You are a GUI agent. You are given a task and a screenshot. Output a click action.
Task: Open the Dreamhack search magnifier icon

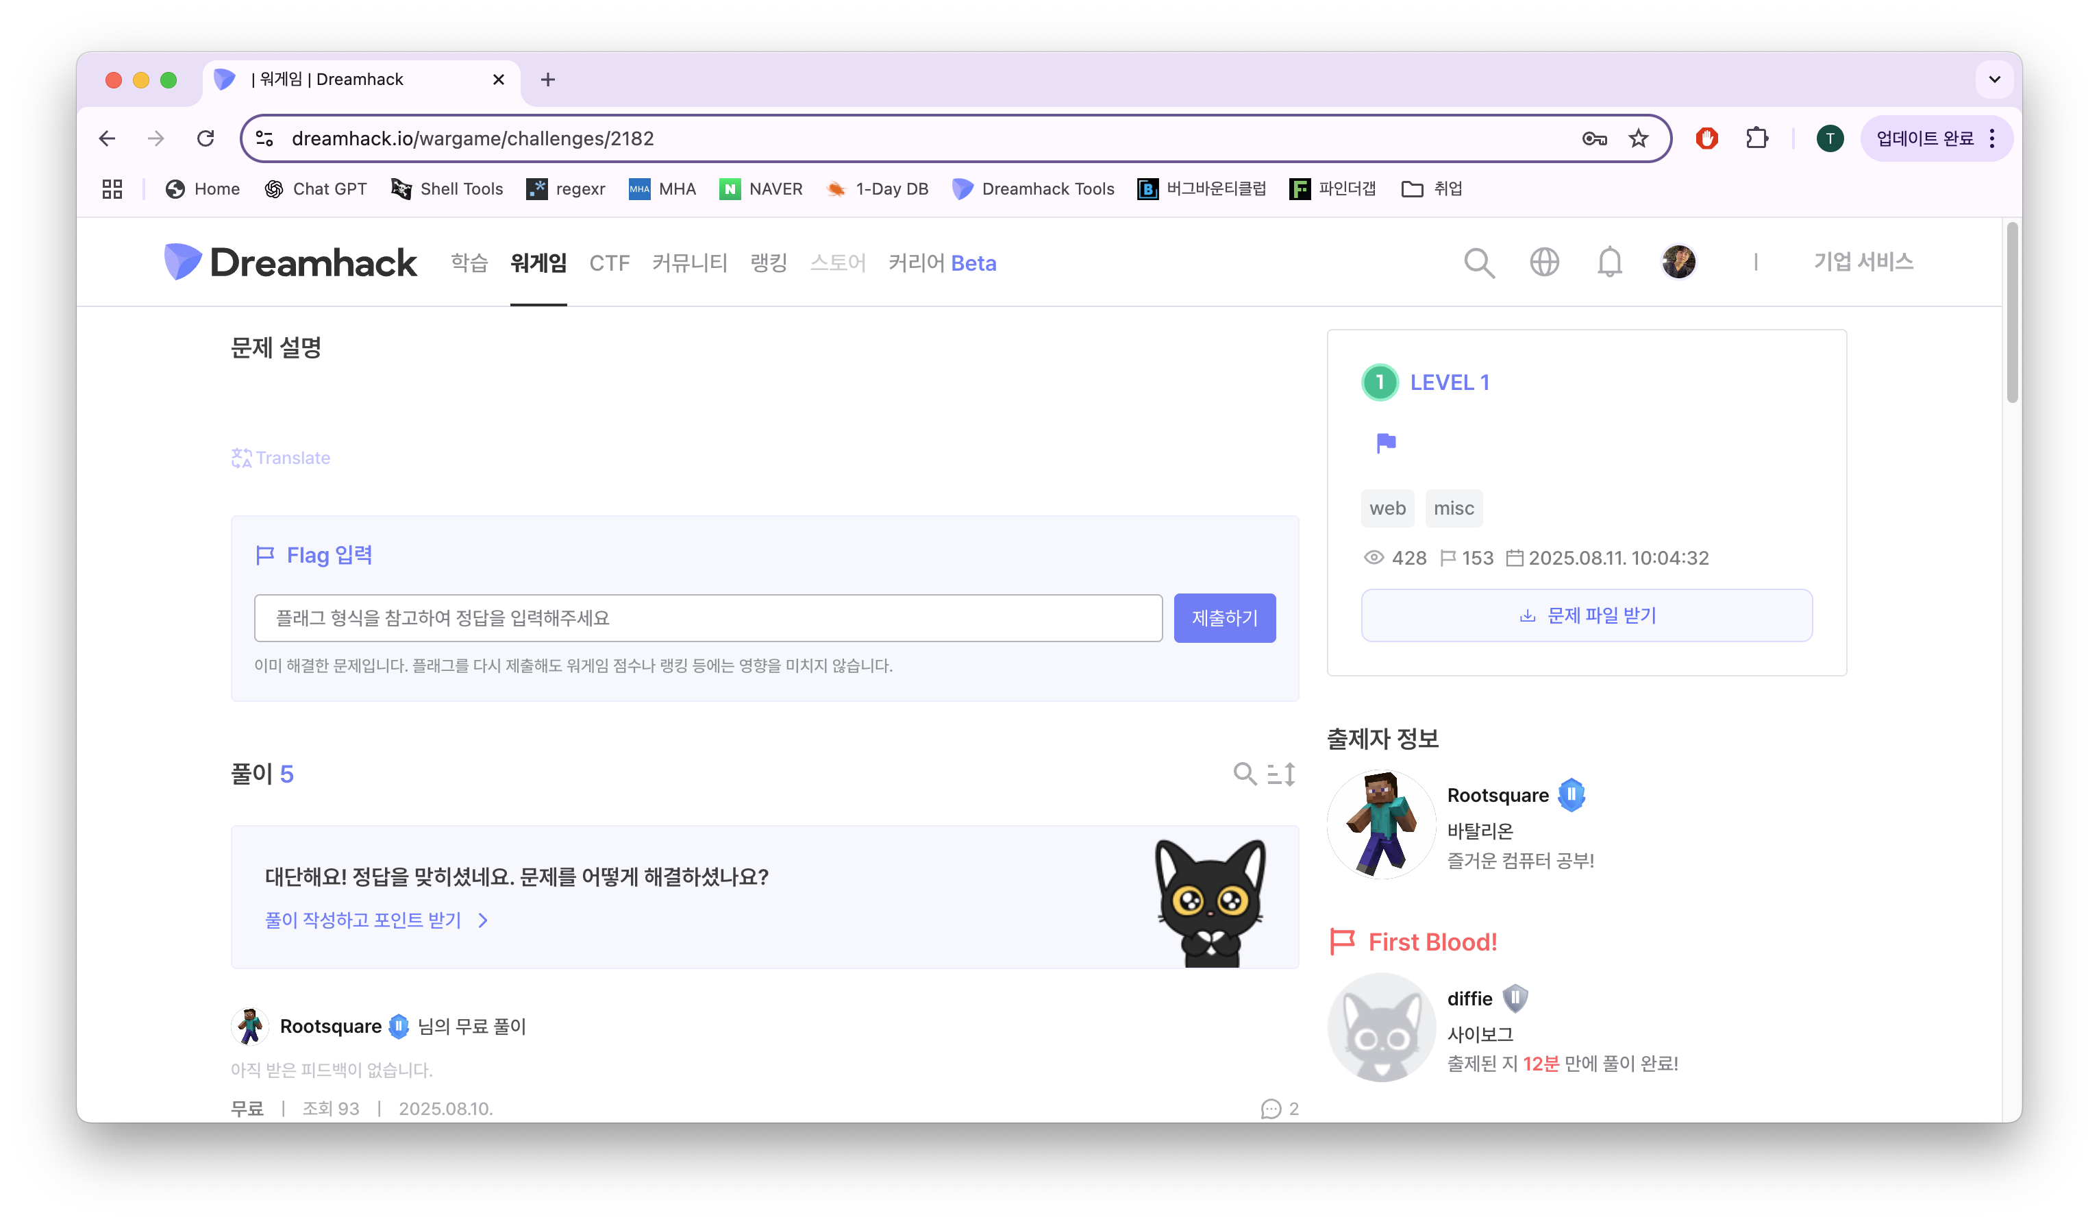point(1478,263)
